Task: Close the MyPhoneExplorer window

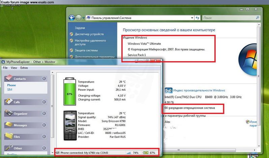Action: [155, 61]
